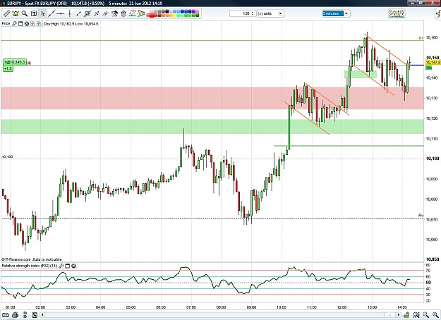The image size is (441, 320).
Task: Select the text annotation tool
Action: tap(34, 13)
